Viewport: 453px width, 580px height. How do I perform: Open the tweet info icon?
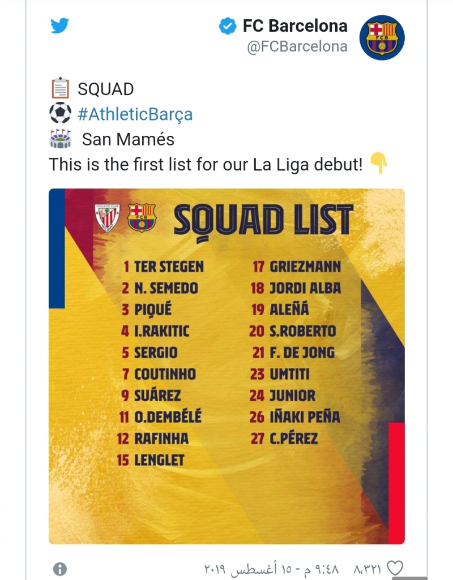60,568
